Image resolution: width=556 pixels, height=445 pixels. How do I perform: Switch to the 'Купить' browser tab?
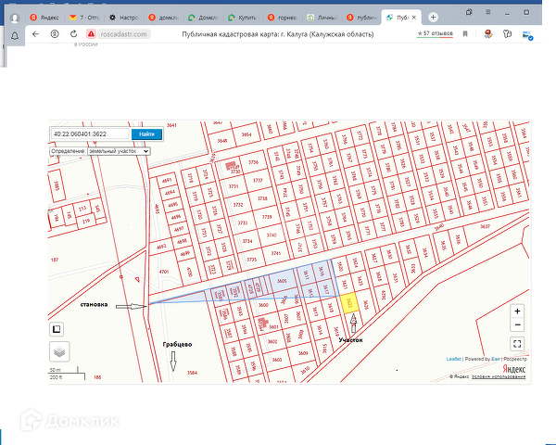pyautogui.click(x=244, y=17)
